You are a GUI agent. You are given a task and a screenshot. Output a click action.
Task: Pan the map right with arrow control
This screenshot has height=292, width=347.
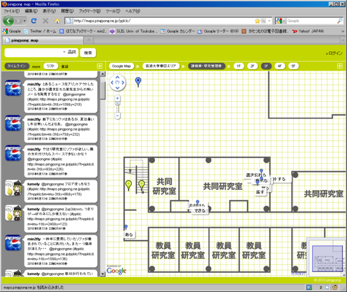pyautogui.click(x=123, y=83)
